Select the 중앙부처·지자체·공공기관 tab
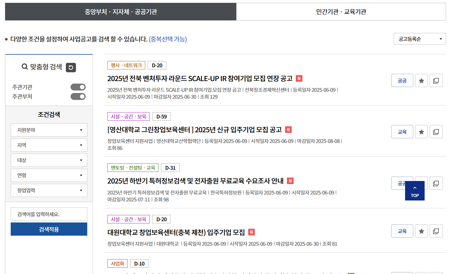 (x=121, y=12)
